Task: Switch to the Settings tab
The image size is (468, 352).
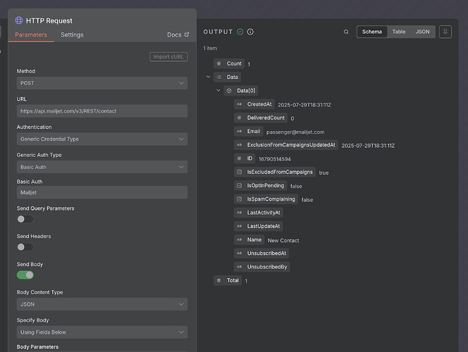Action: [x=72, y=35]
